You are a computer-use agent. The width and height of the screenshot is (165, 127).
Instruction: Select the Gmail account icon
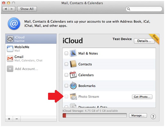pyautogui.click(x=10, y=59)
